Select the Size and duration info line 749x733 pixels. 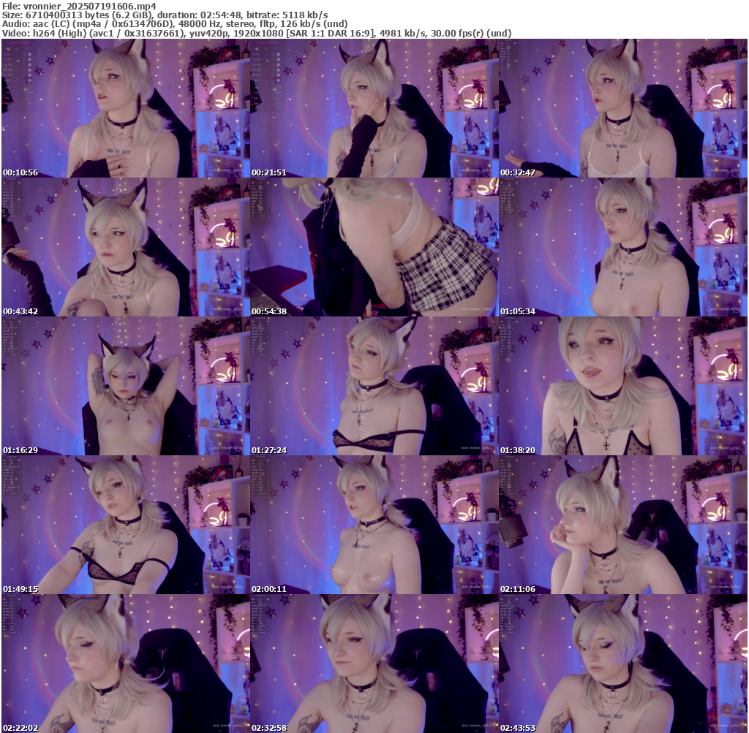pos(165,15)
